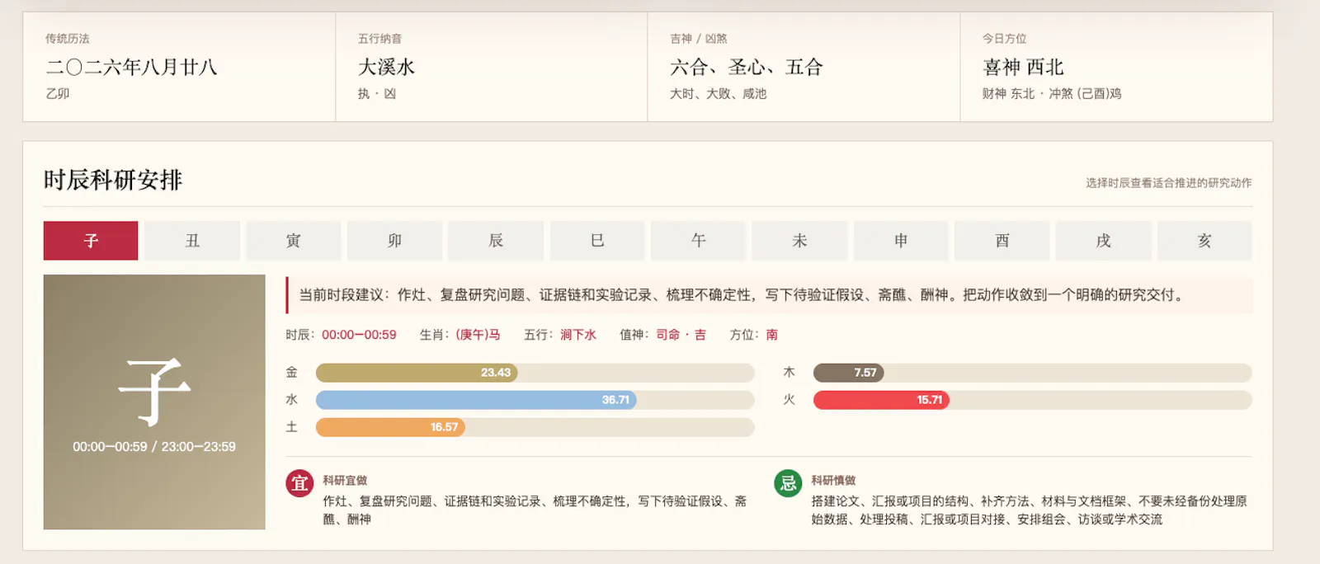Select the 酉 hour tab
This screenshot has width=1320, height=564.
(1002, 241)
